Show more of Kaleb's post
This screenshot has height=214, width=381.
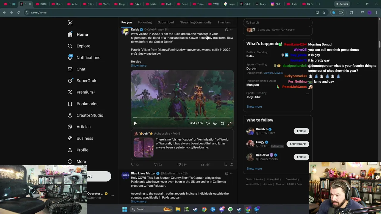click(x=139, y=65)
